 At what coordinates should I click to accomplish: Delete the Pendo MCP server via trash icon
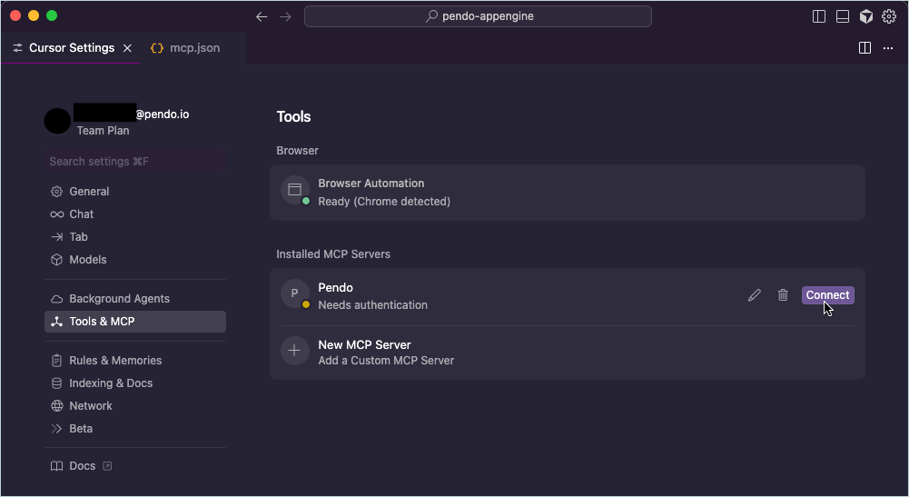click(783, 295)
